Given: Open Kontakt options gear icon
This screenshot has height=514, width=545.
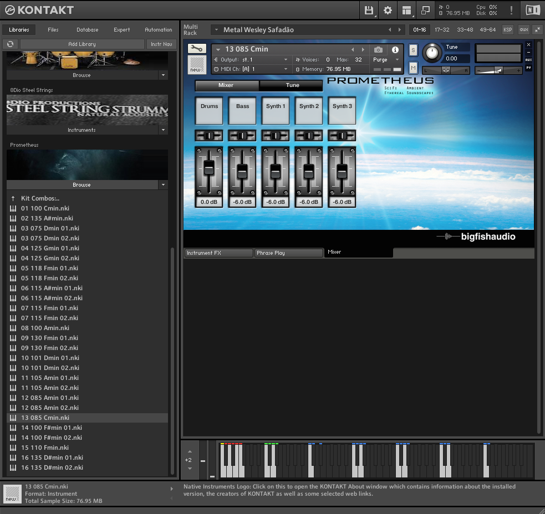Looking at the screenshot, I should (388, 10).
